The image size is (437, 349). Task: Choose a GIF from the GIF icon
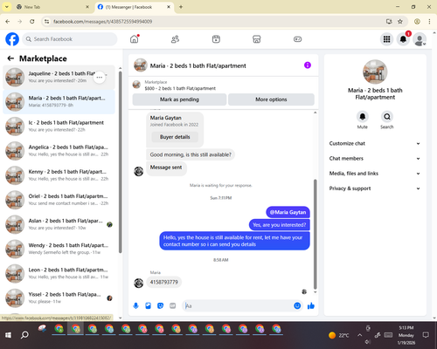tap(173, 305)
